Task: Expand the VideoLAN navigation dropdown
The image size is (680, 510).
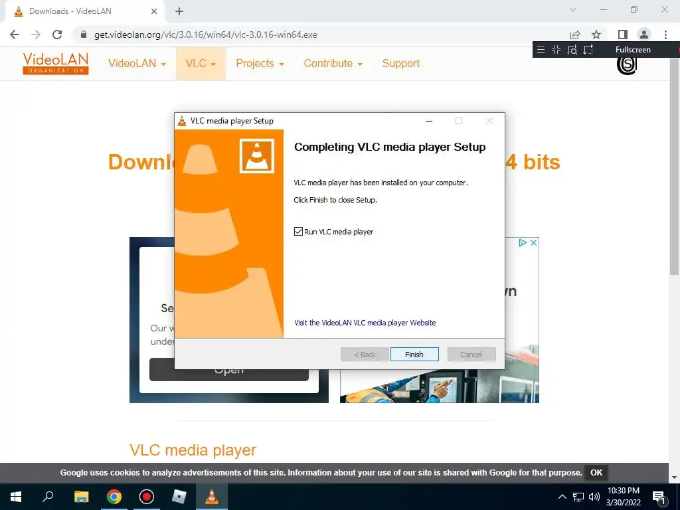Action: click(137, 63)
